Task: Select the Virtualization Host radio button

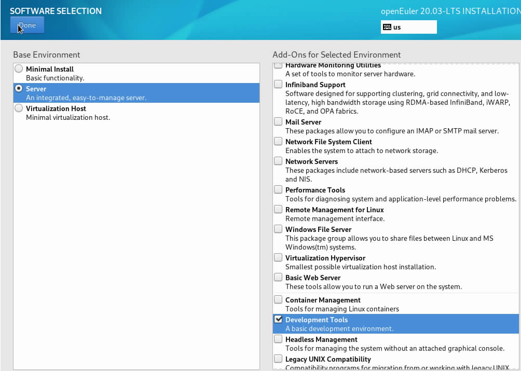Action: pos(19,108)
